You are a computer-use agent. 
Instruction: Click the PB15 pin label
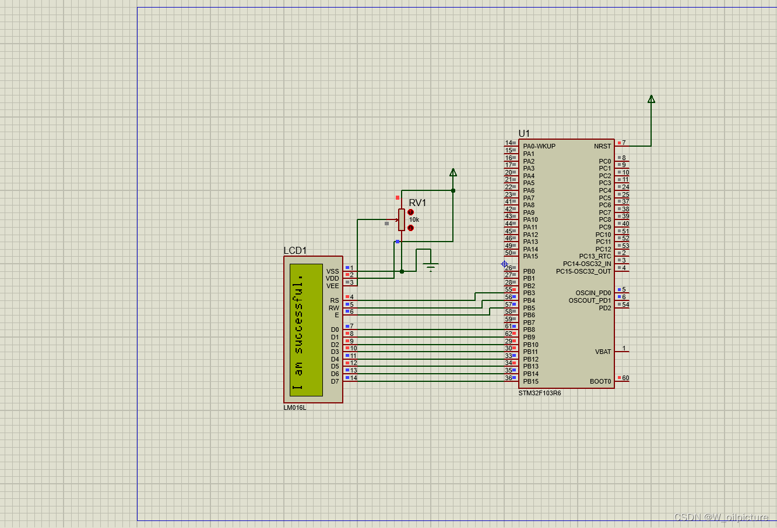click(530, 381)
